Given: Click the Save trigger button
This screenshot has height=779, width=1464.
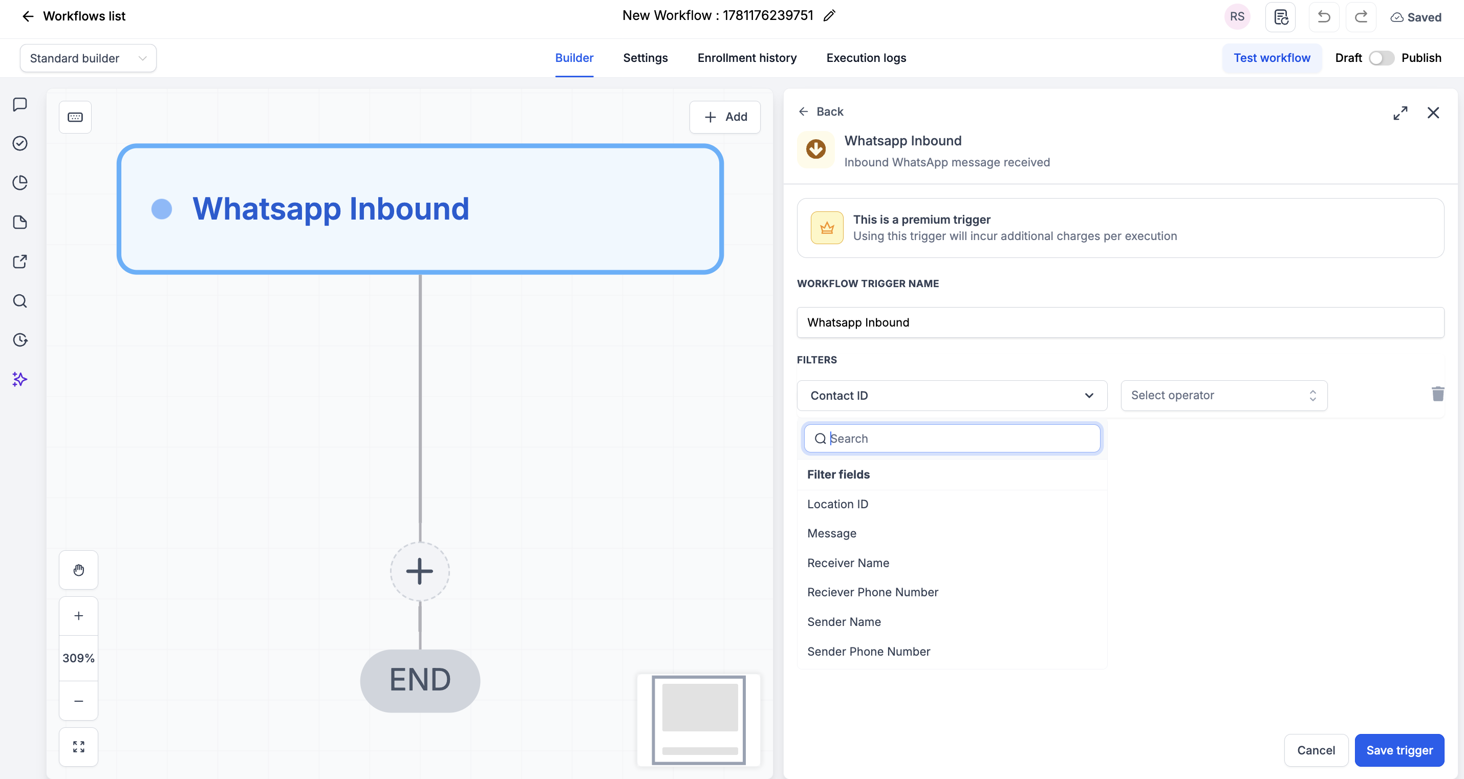Looking at the screenshot, I should tap(1399, 750).
